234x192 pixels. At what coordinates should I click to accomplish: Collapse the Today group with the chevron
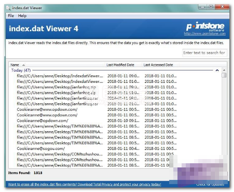[217, 70]
